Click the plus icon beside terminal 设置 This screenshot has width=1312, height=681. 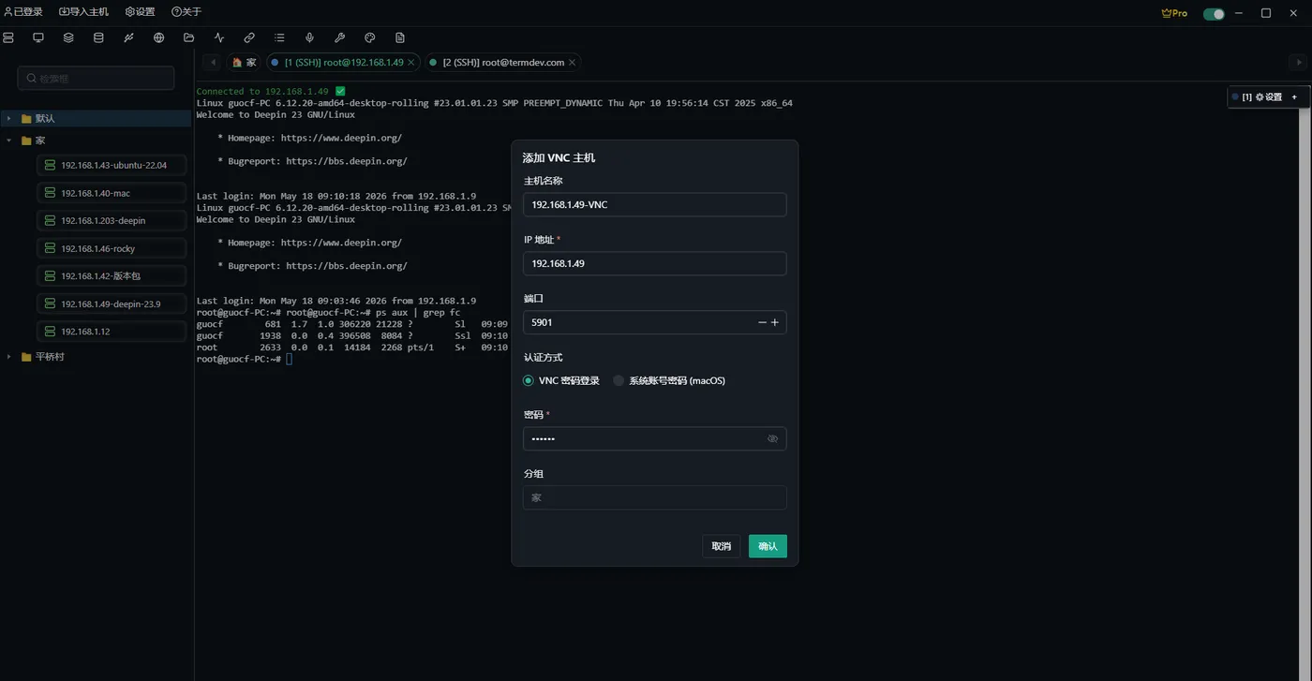pos(1294,96)
